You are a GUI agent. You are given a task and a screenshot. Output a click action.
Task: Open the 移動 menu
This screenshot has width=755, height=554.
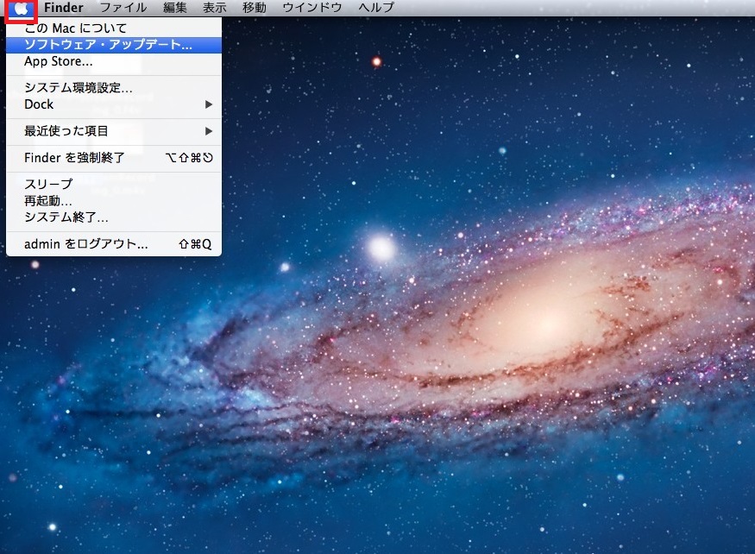[x=255, y=8]
